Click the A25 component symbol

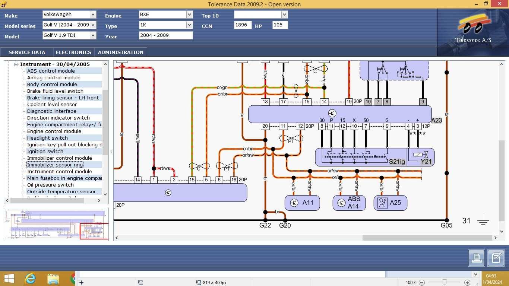coord(391,203)
